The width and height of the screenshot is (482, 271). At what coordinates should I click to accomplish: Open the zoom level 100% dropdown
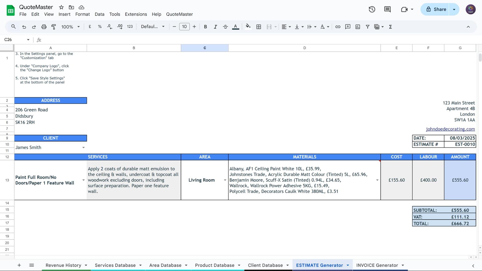[x=71, y=27]
